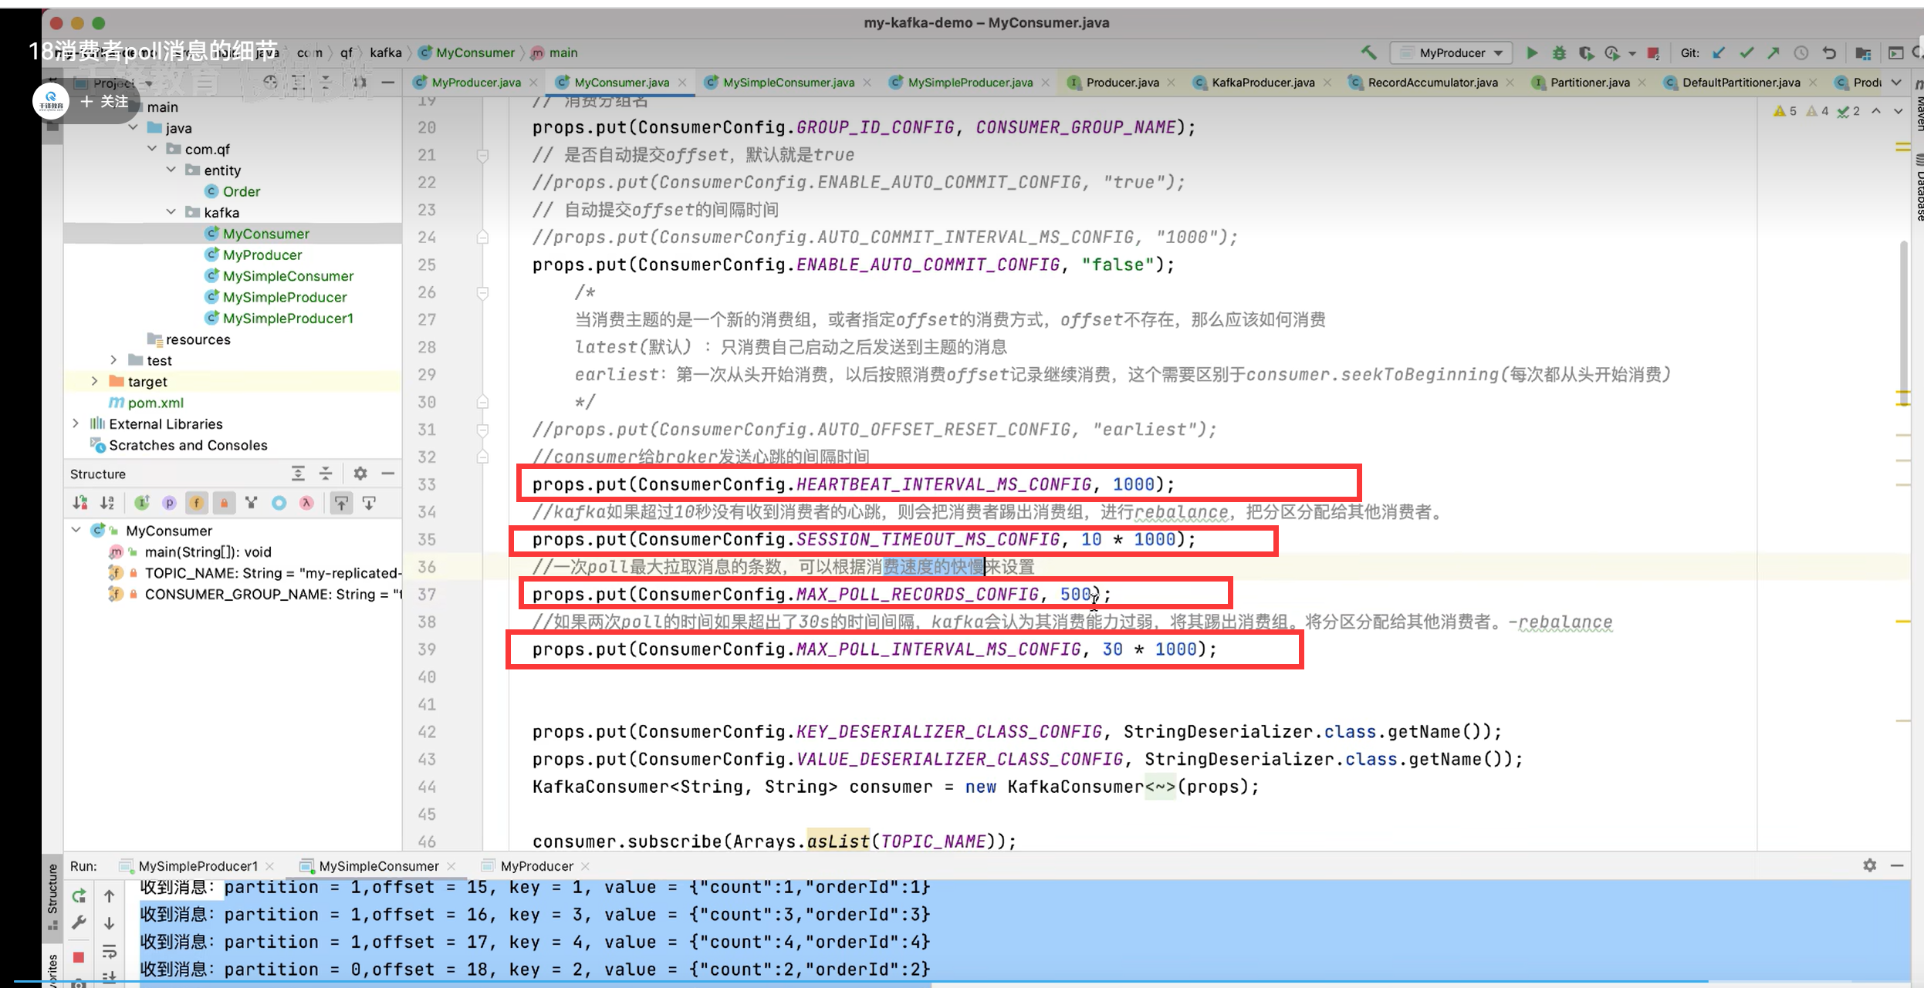Build project with the hammer icon
This screenshot has height=988, width=1924.
(x=1368, y=52)
